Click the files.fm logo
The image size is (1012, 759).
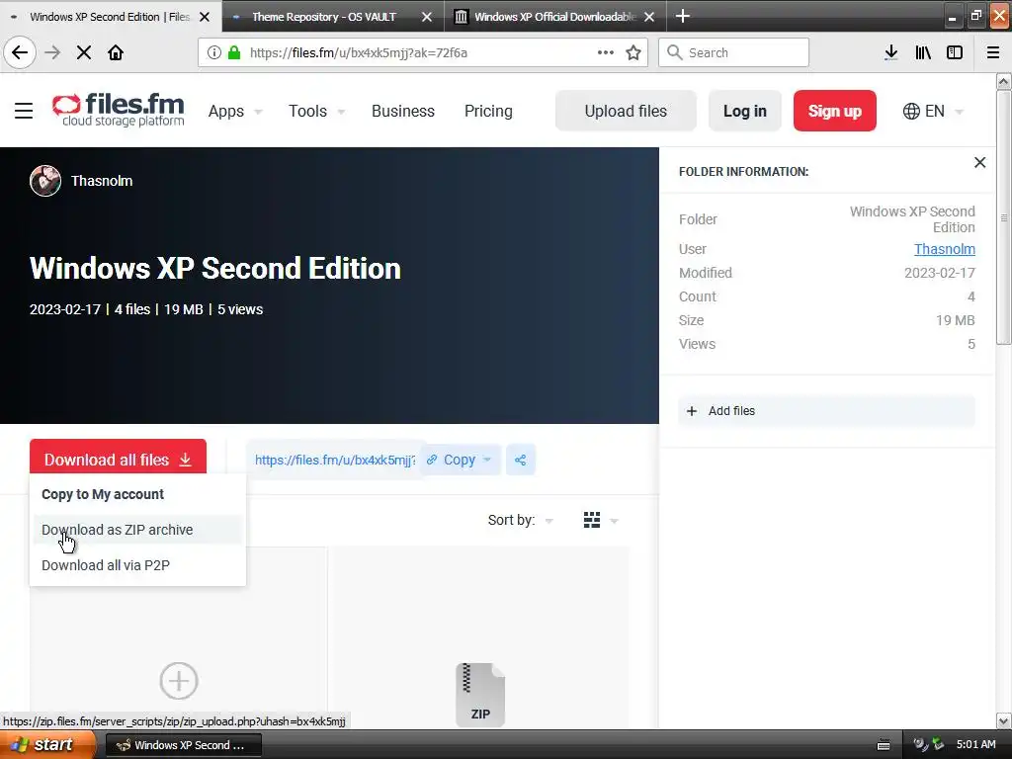click(119, 111)
